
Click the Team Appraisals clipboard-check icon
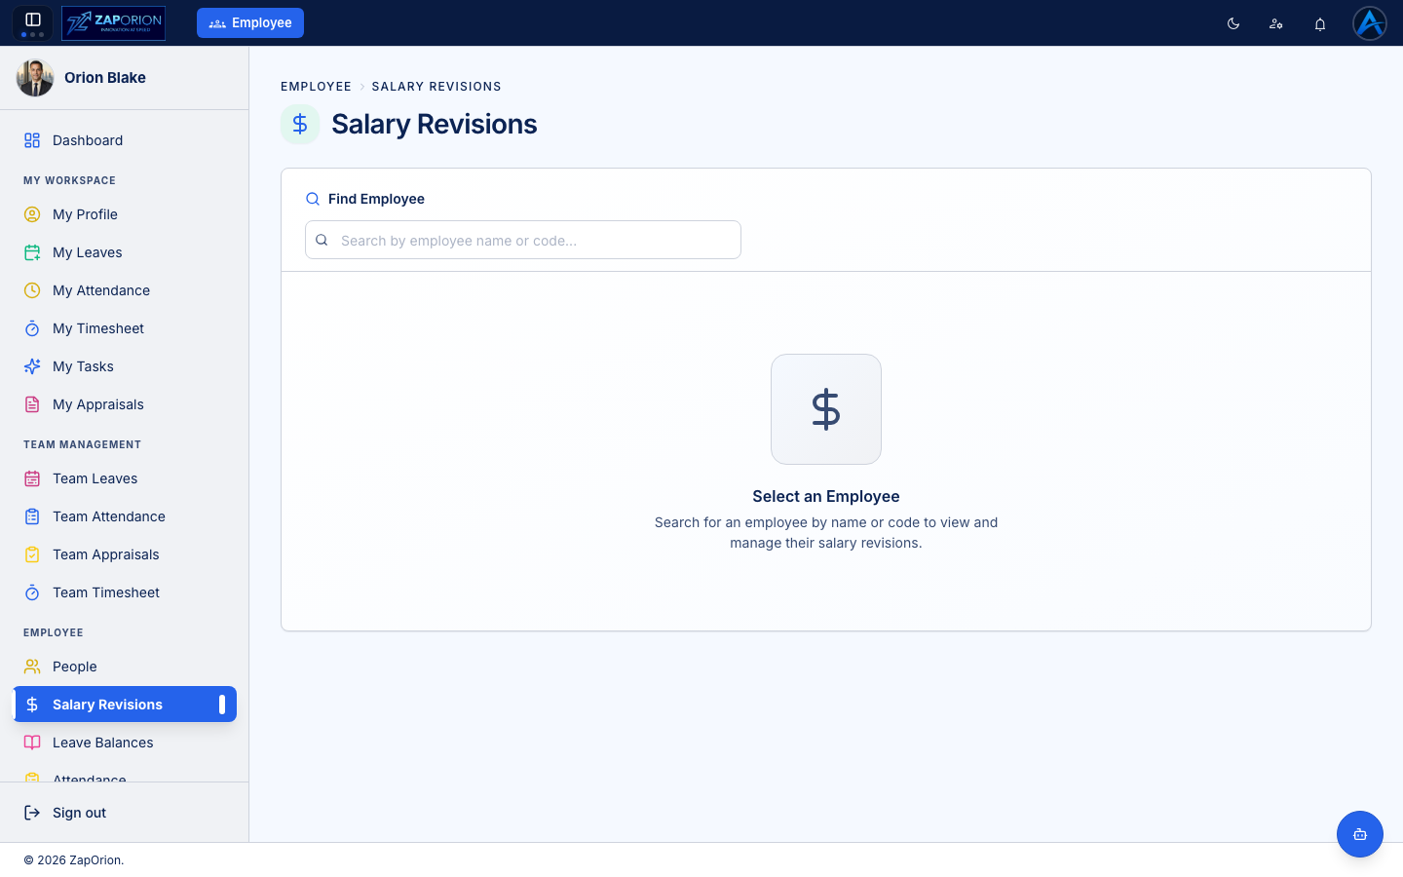click(32, 554)
